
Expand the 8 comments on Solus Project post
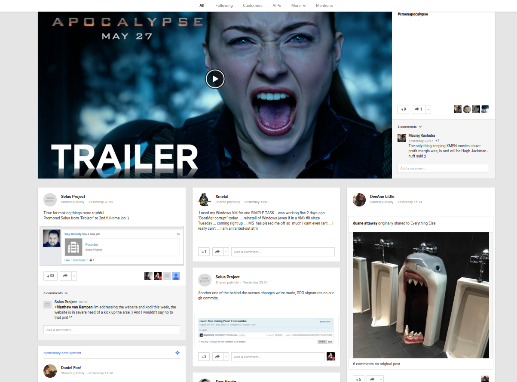pyautogui.click(x=55, y=293)
